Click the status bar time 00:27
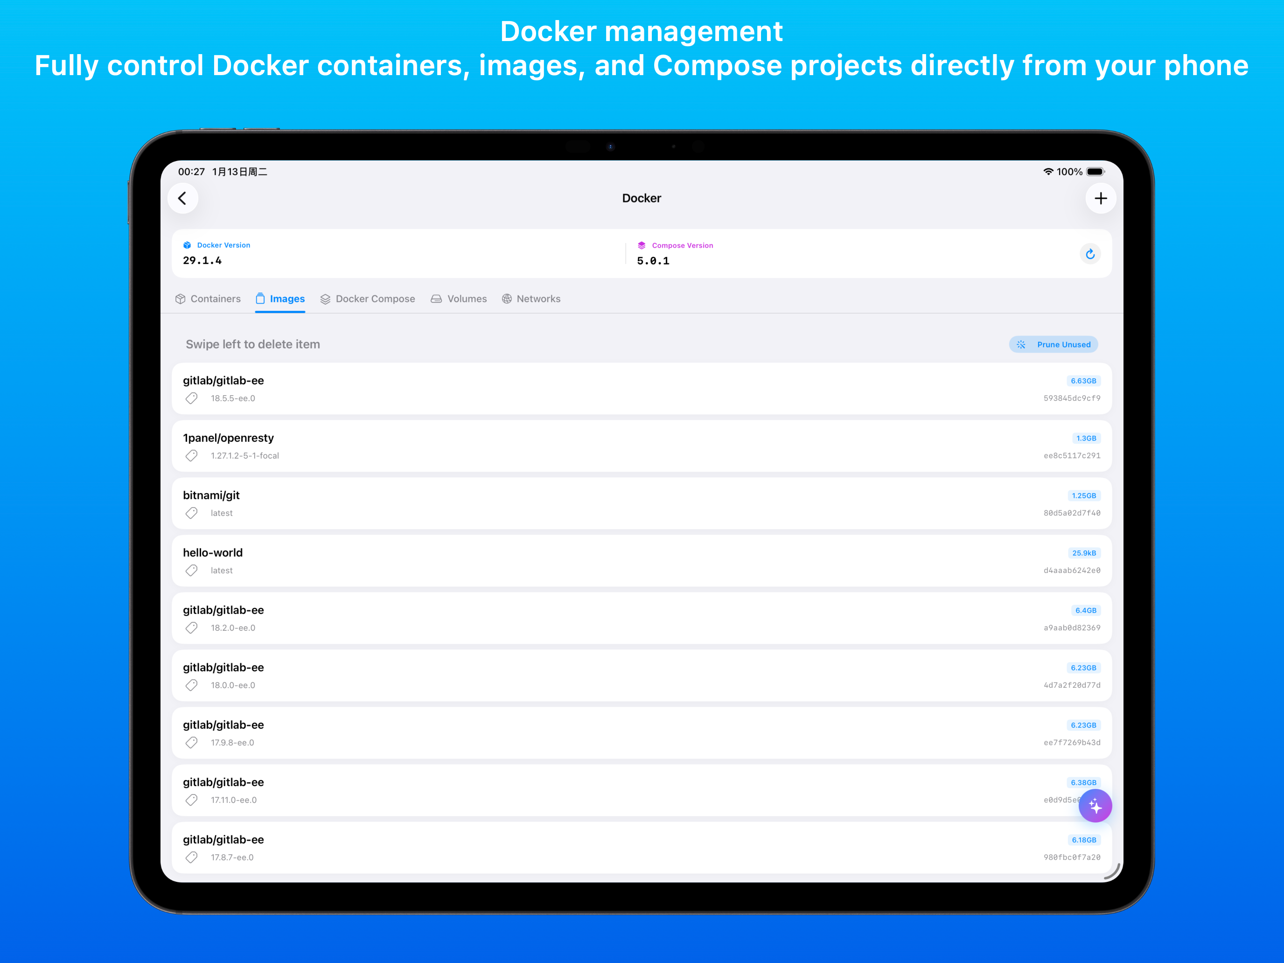Screen dimensions: 1284x963 click(192, 172)
